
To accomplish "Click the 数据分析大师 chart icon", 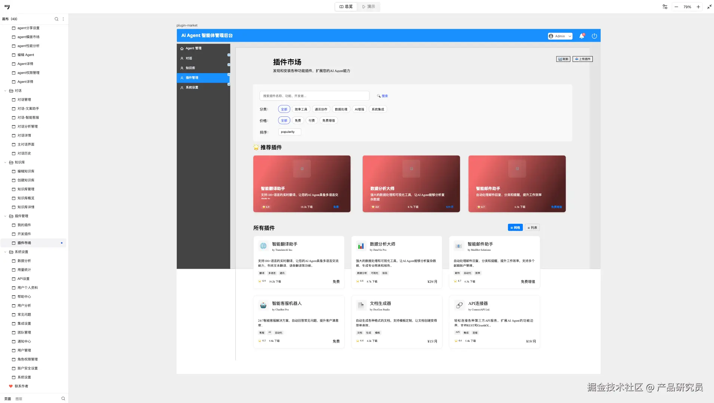I will 361,246.
